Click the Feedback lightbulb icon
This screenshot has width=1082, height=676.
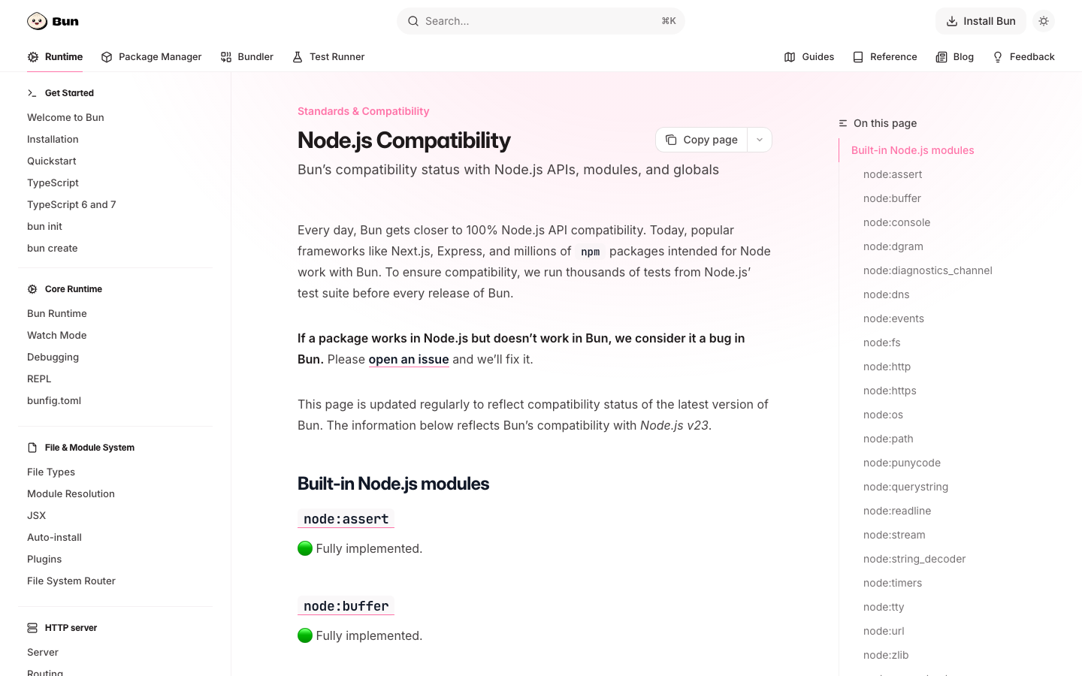tap(998, 57)
